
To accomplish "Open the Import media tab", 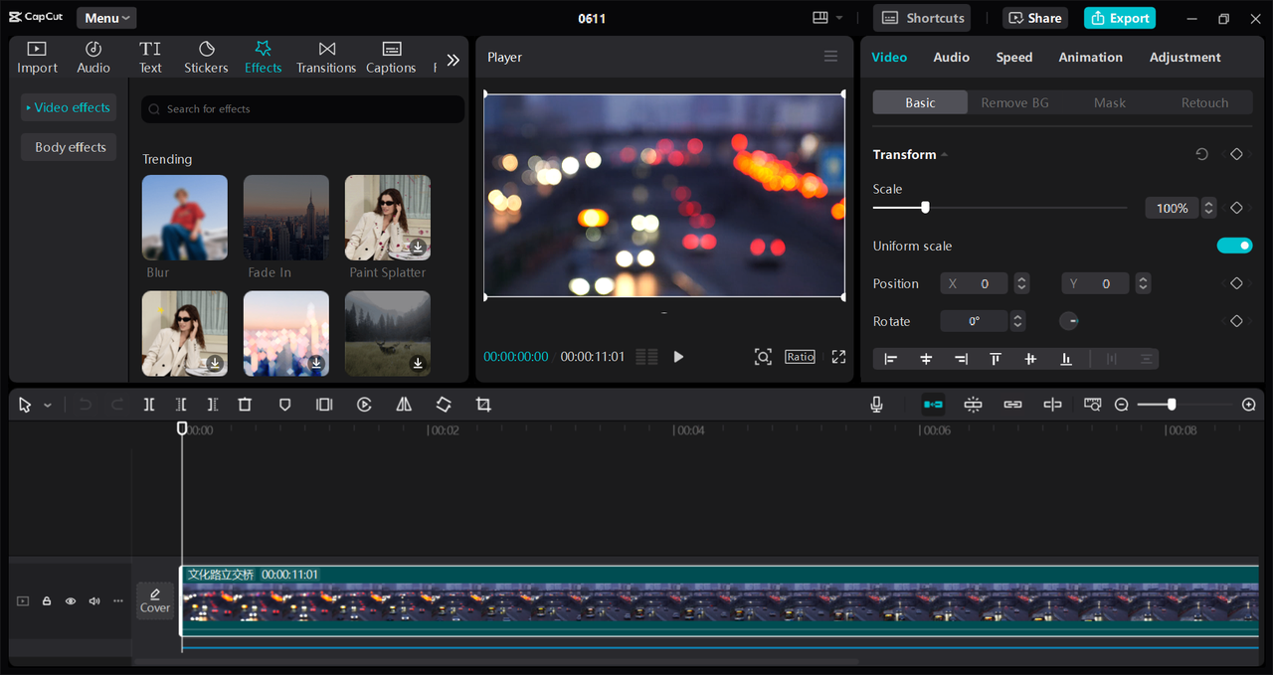I will click(x=37, y=58).
